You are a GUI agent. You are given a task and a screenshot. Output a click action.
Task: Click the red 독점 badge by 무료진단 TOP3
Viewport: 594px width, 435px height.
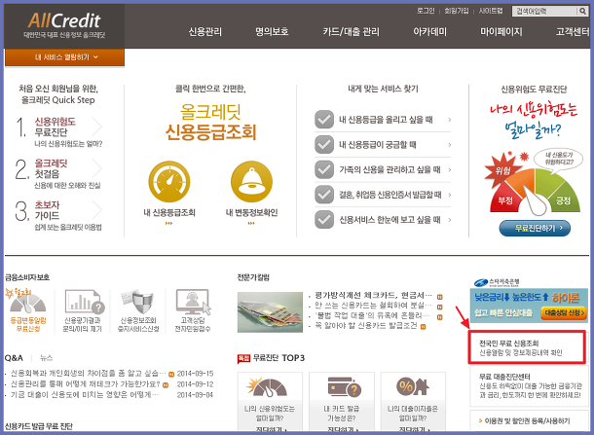243,358
